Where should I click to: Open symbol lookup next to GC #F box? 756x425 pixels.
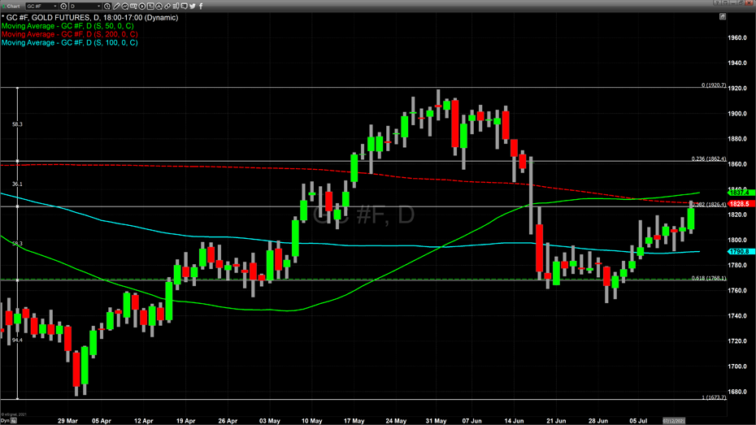click(63, 6)
